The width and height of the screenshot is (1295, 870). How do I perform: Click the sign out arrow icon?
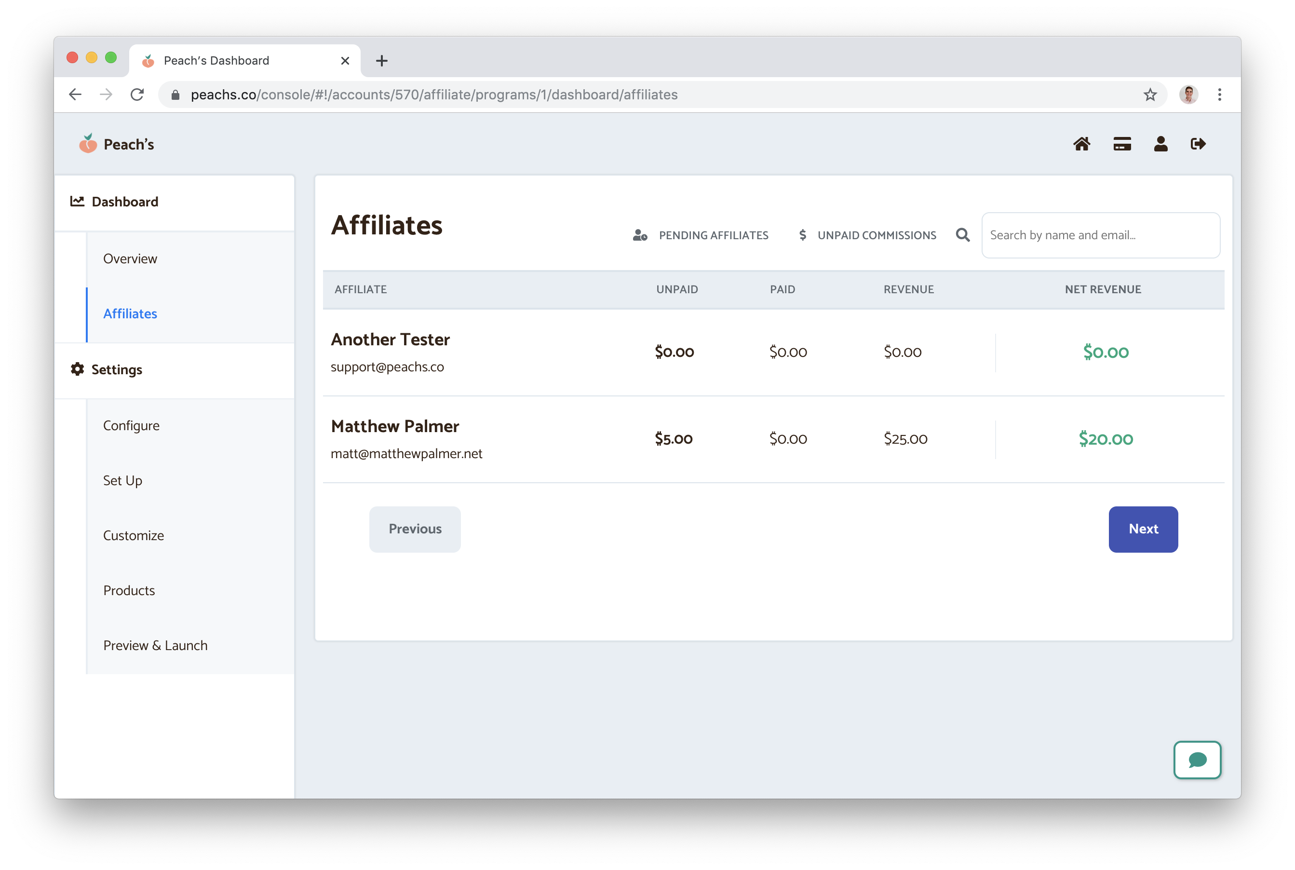tap(1198, 144)
